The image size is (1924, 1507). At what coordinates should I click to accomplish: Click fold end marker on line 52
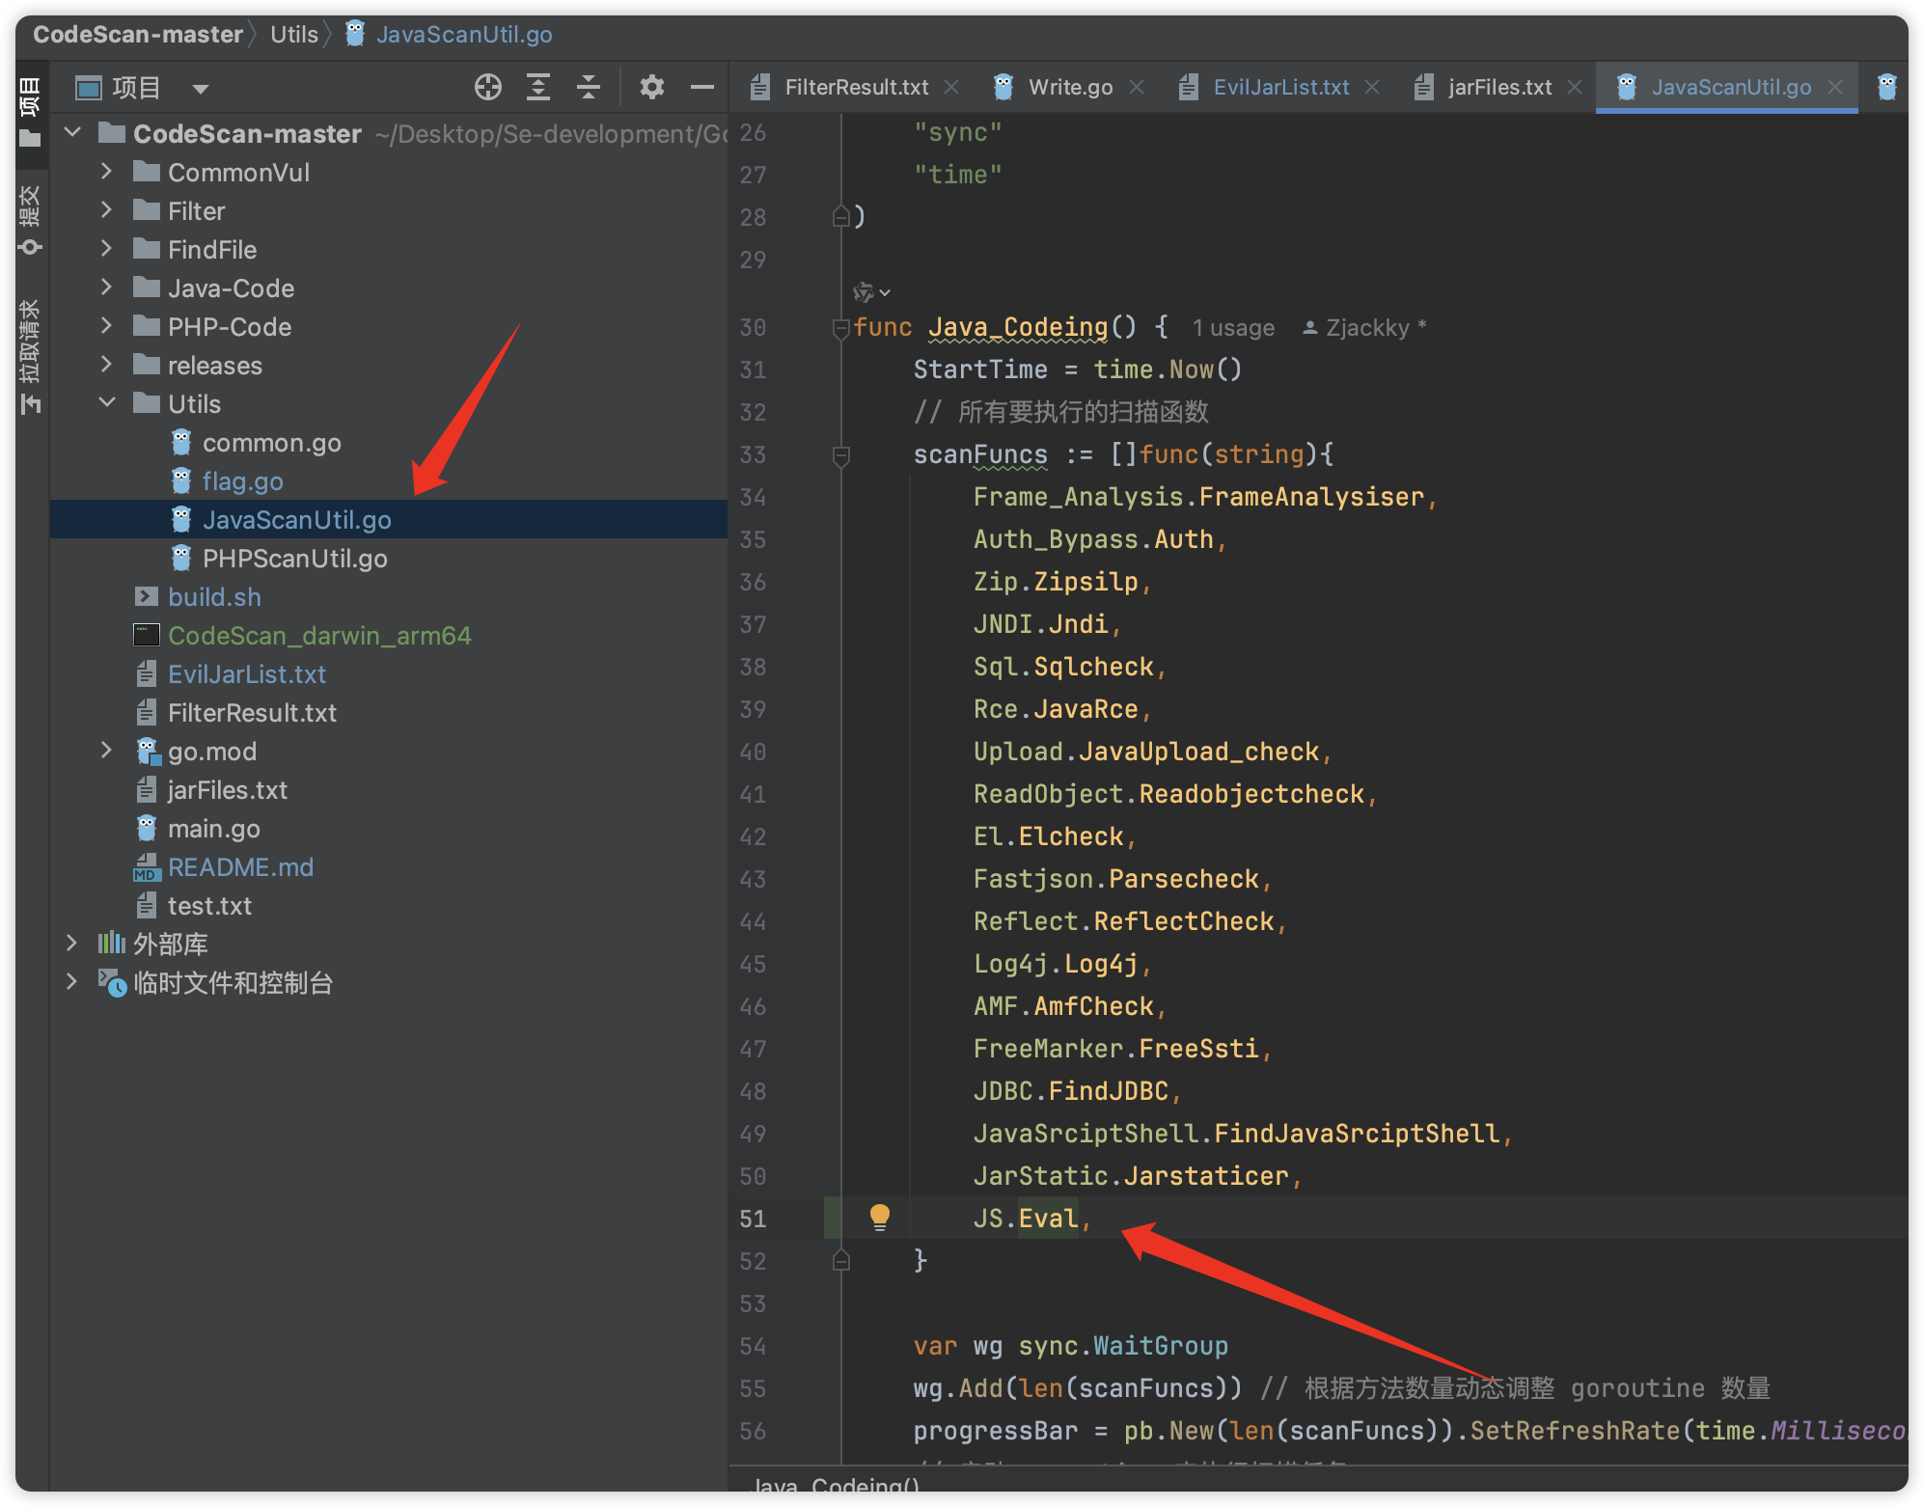coord(840,1260)
